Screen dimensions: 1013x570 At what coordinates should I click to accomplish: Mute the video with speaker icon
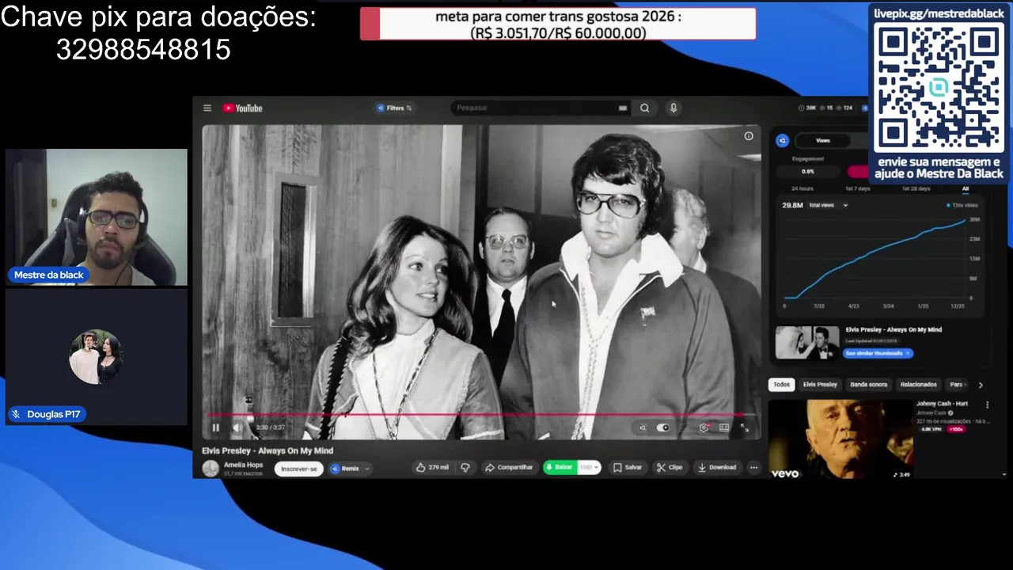pos(237,427)
